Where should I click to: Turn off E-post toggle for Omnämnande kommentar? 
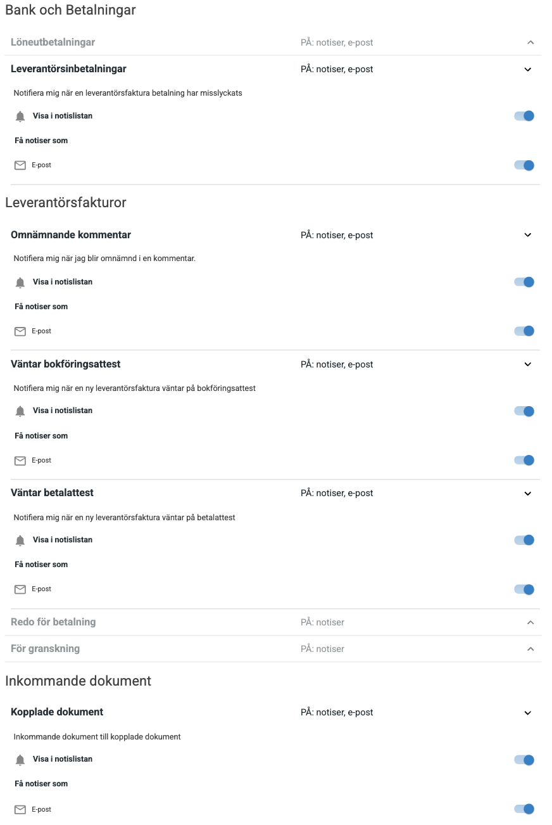524,331
